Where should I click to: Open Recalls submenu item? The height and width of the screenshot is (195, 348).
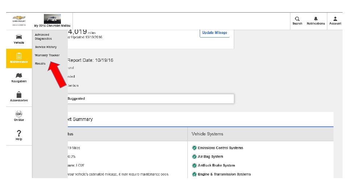[40, 64]
